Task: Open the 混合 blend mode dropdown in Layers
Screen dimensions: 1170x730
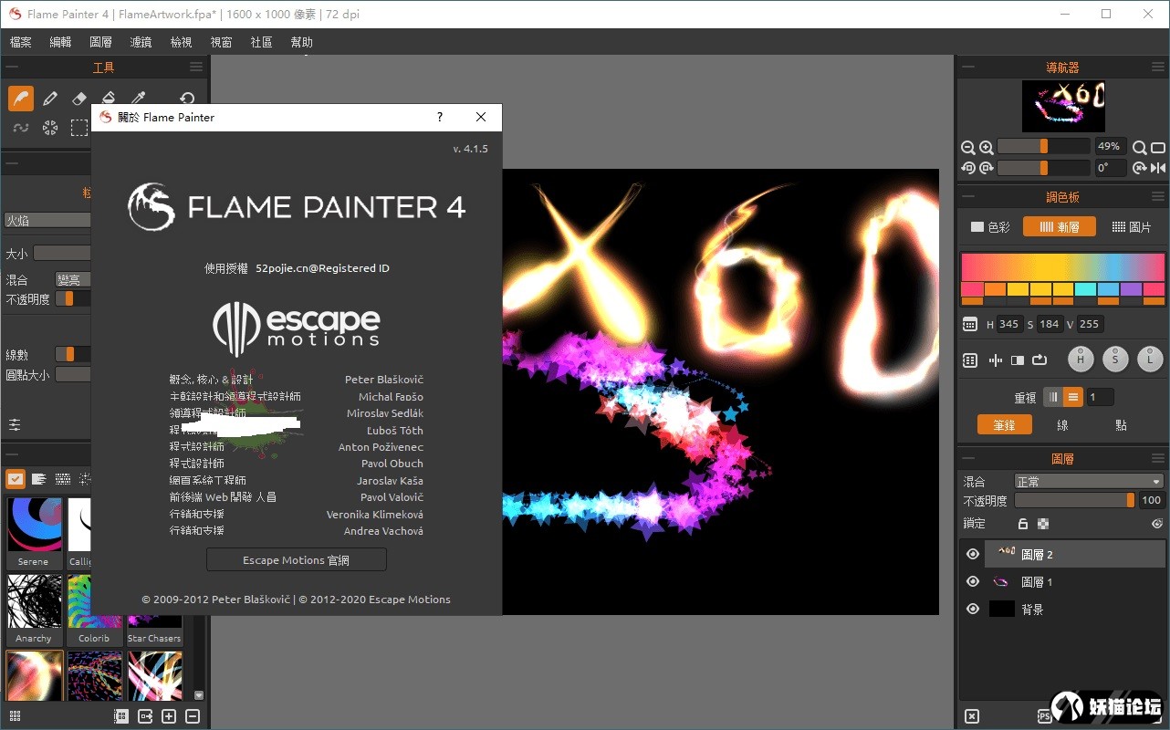Action: [1089, 481]
